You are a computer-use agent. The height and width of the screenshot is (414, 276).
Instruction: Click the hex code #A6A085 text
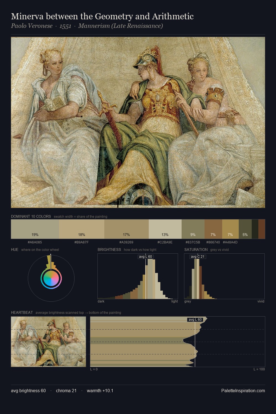coord(35,242)
